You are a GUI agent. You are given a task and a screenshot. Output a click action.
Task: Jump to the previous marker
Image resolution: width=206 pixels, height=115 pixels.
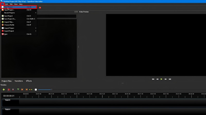pos(22,89)
